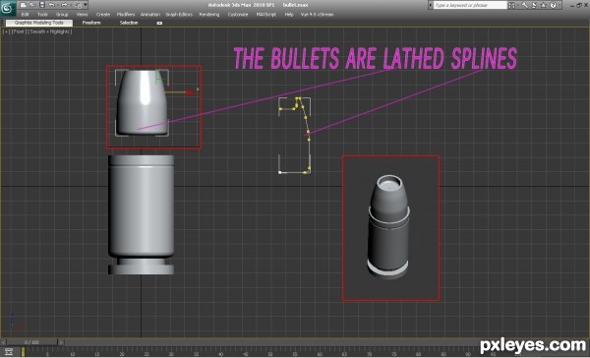Open the Tools menu

pos(42,15)
